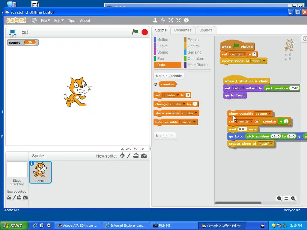The image size is (307, 230).
Task: Switch to RUN ME taskbar window
Action: pyautogui.click(x=174, y=226)
